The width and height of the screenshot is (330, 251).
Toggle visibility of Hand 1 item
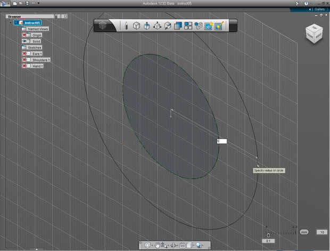click(24, 66)
